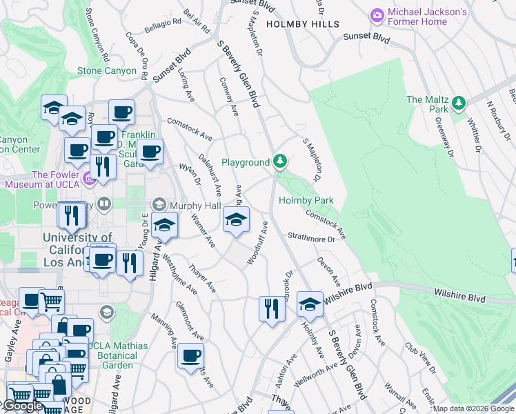Click the cafe marker near Manning Ave
Image resolution: width=516 pixels, height=414 pixels.
pos(190,358)
